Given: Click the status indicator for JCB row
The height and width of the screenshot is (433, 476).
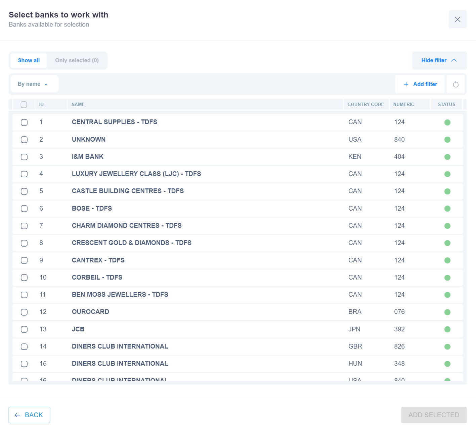Looking at the screenshot, I should pyautogui.click(x=447, y=329).
